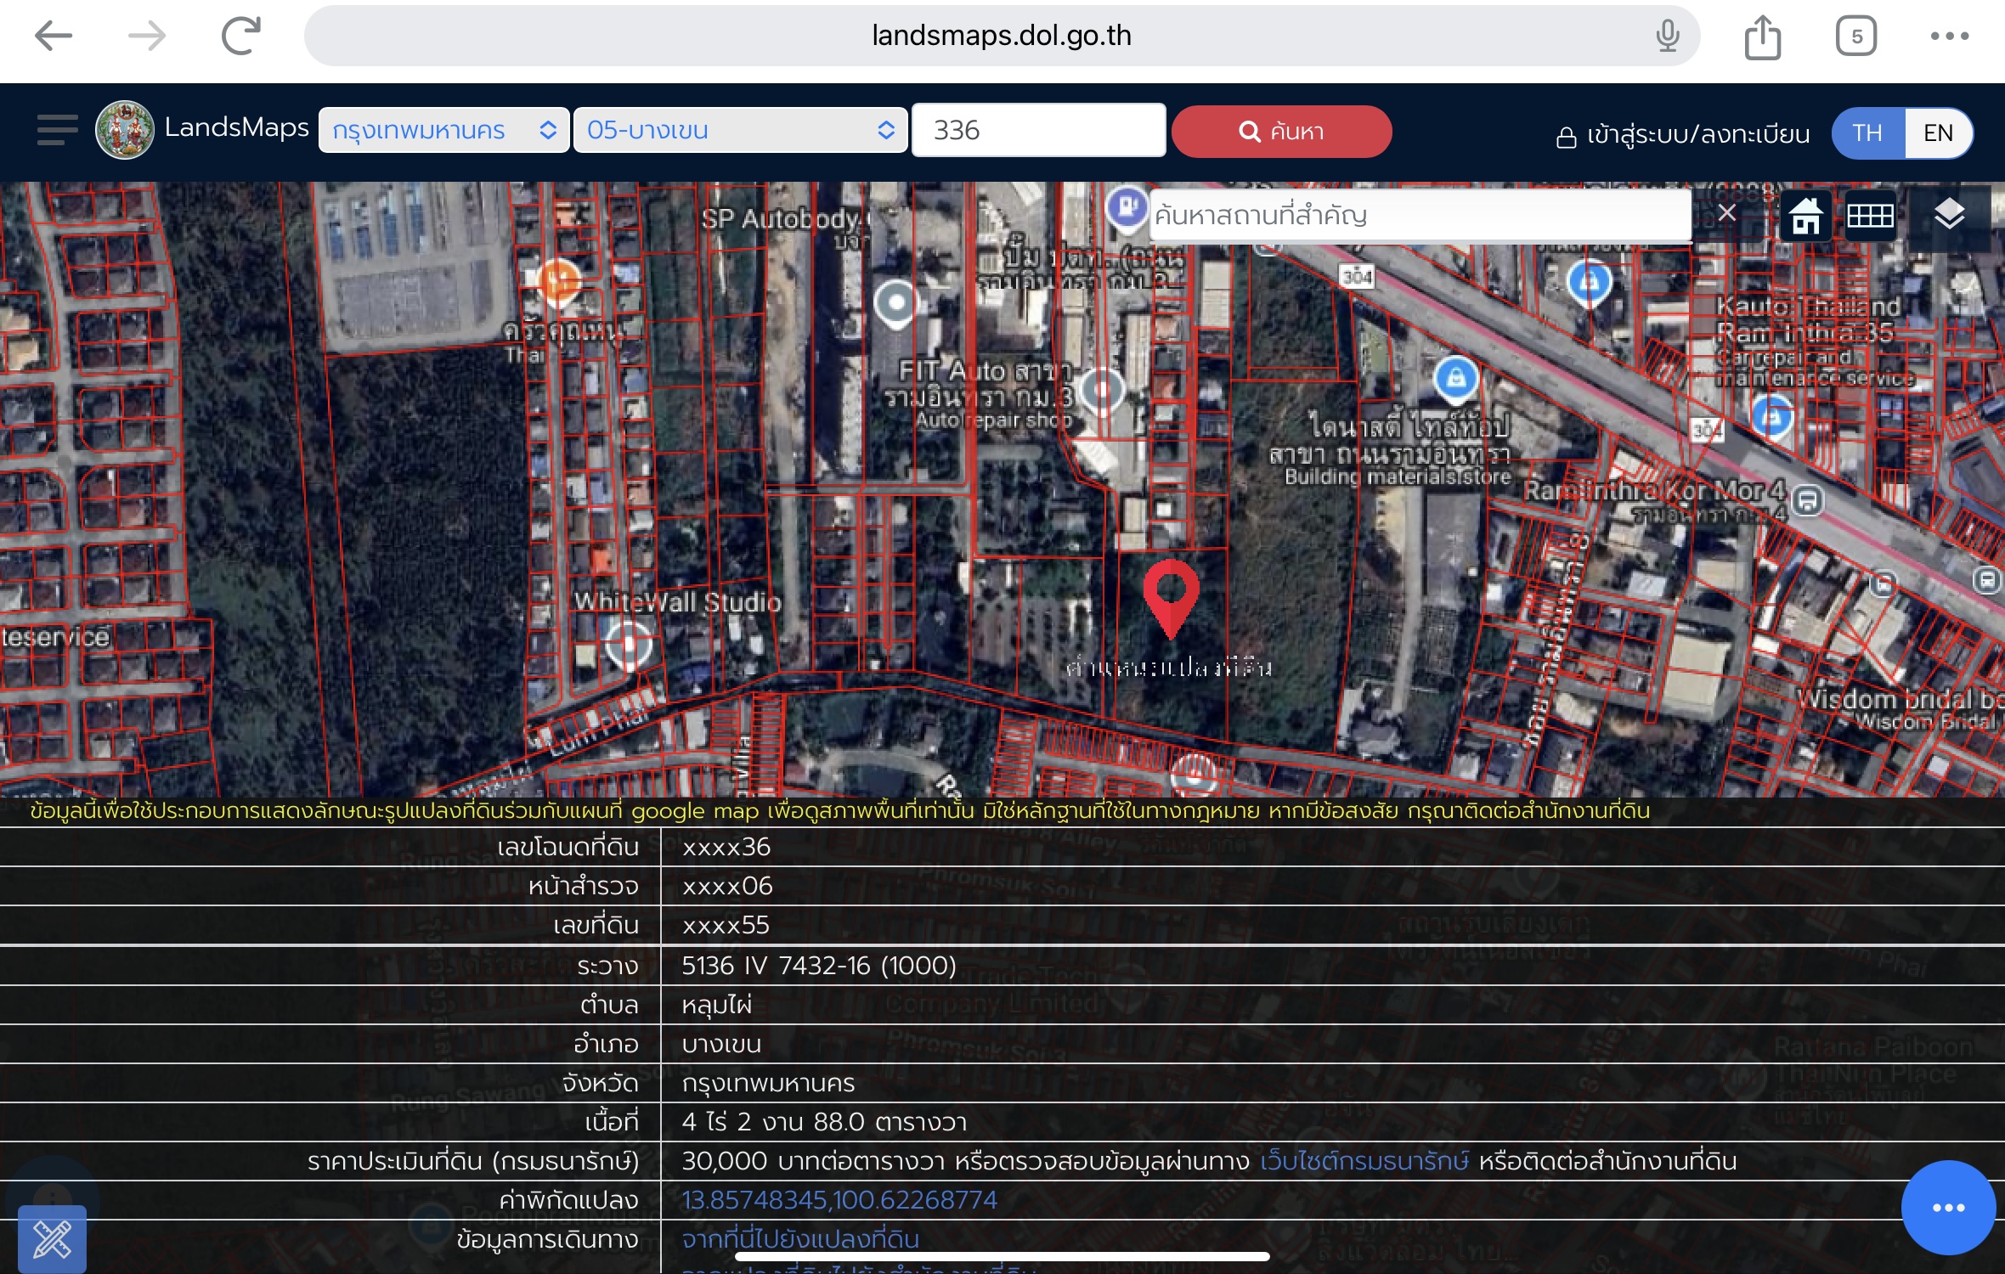Open the browser three-dots menu

coord(1949,37)
